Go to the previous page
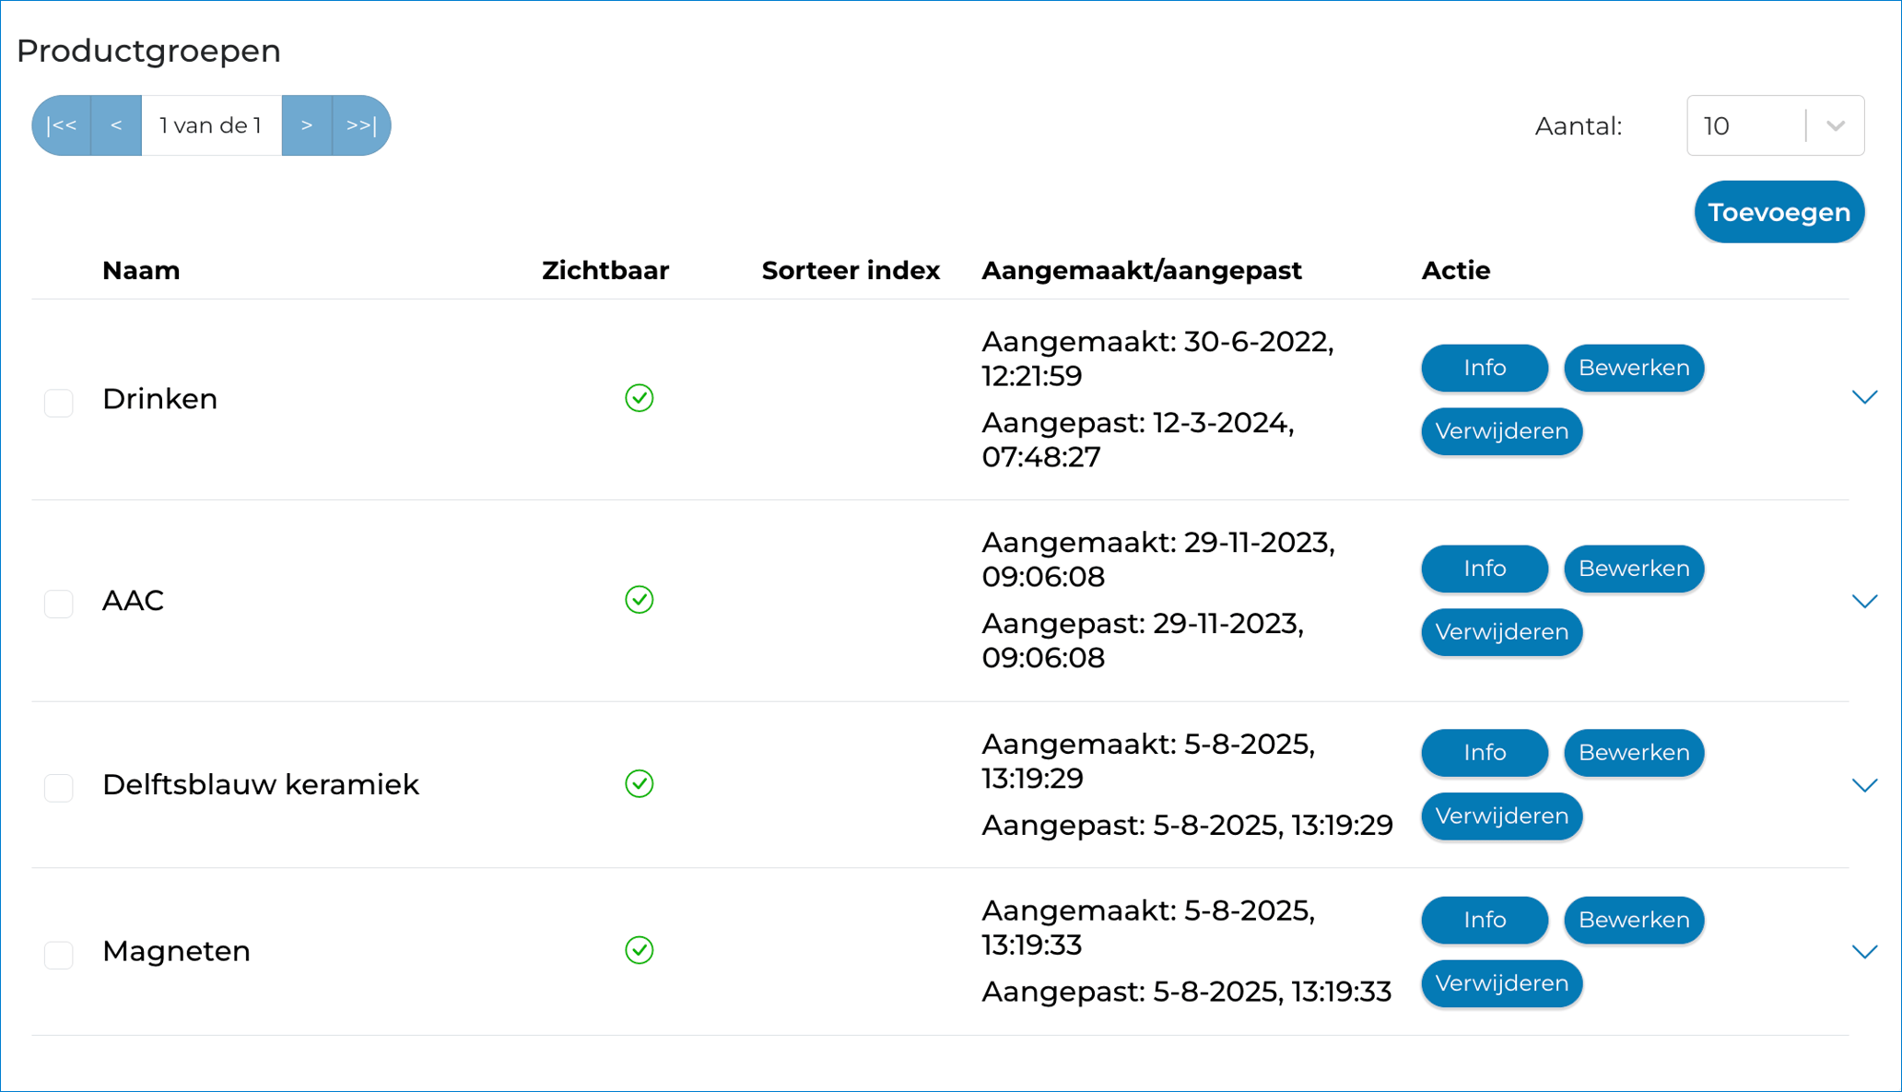This screenshot has width=1902, height=1092. [x=116, y=125]
